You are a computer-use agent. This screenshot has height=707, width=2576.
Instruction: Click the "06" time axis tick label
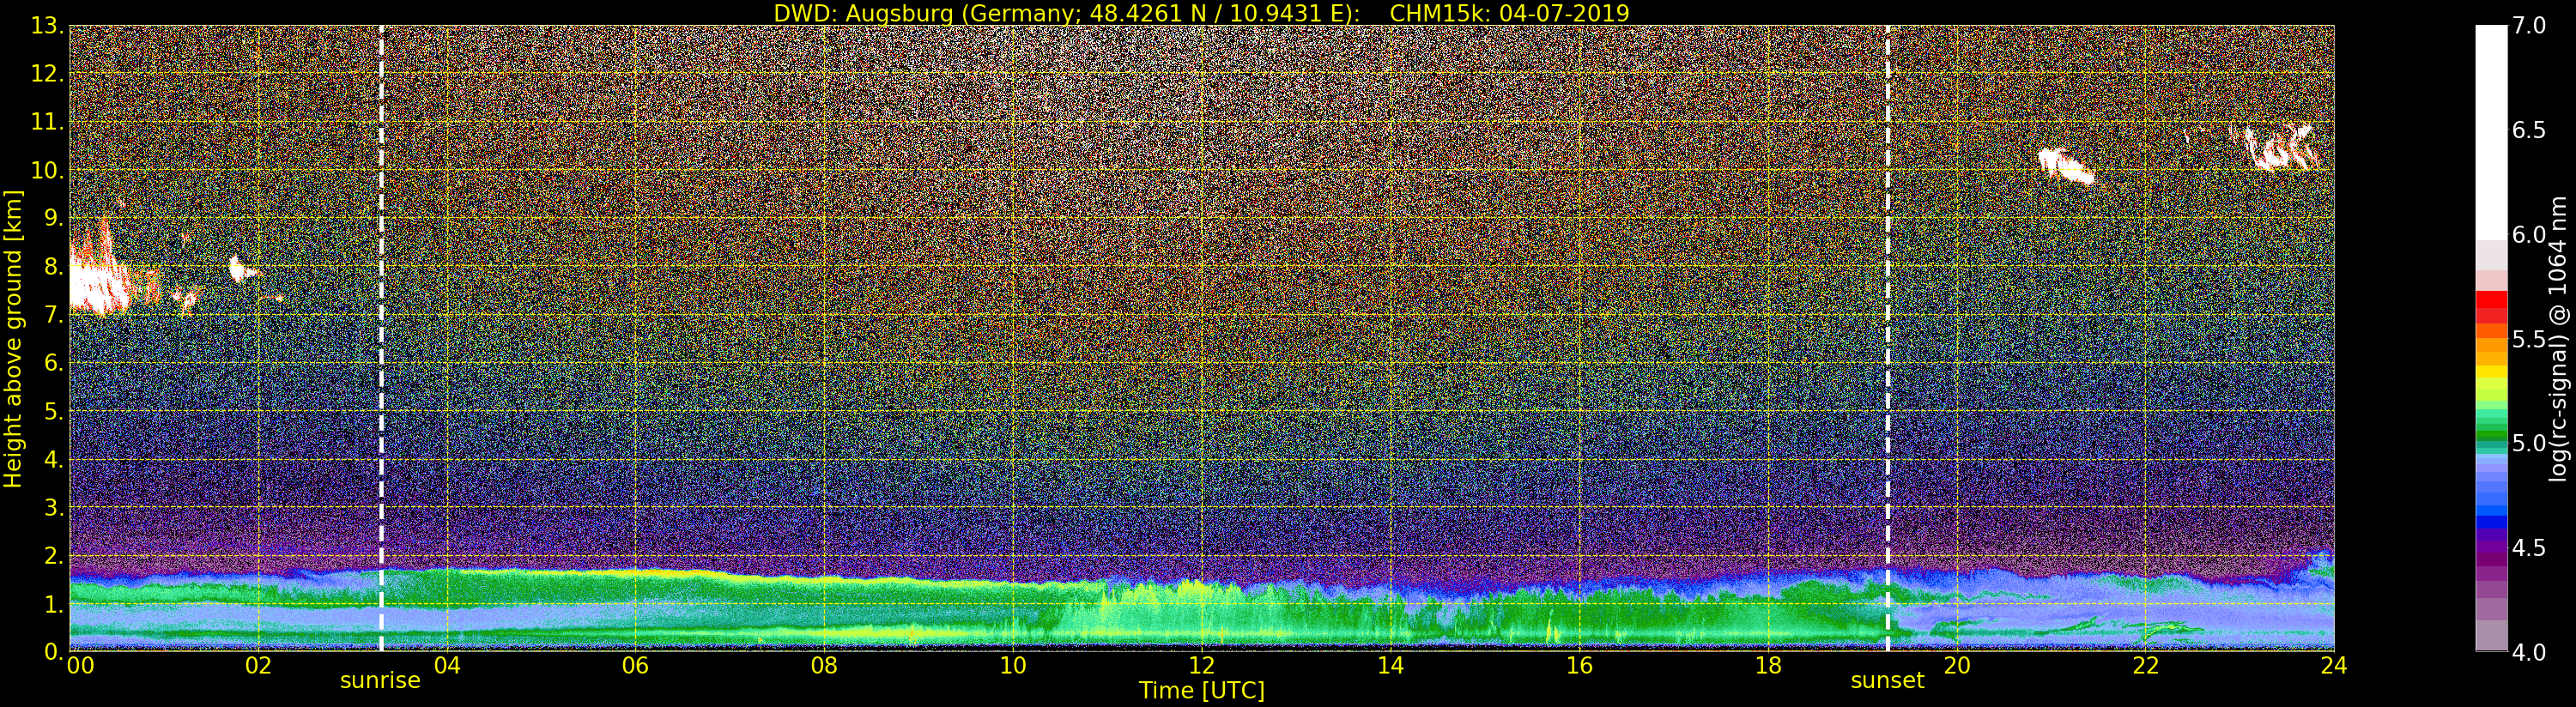coord(635,666)
